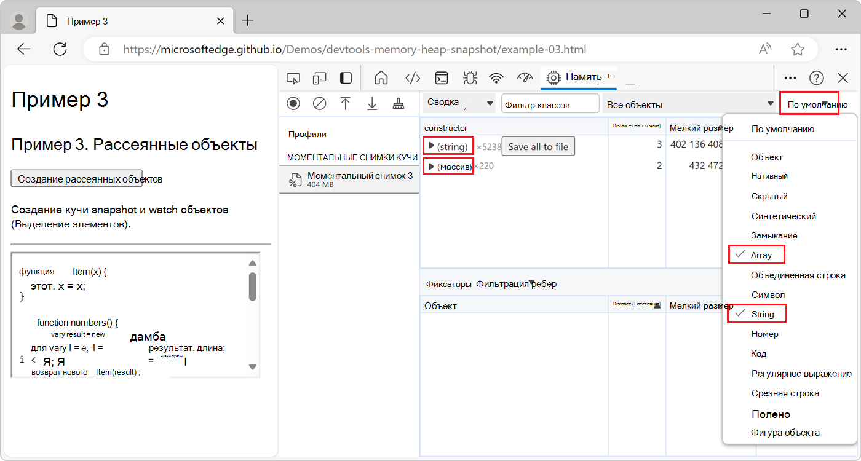Sort by the Объект column header
The width and height of the screenshot is (861, 461).
tap(514, 305)
